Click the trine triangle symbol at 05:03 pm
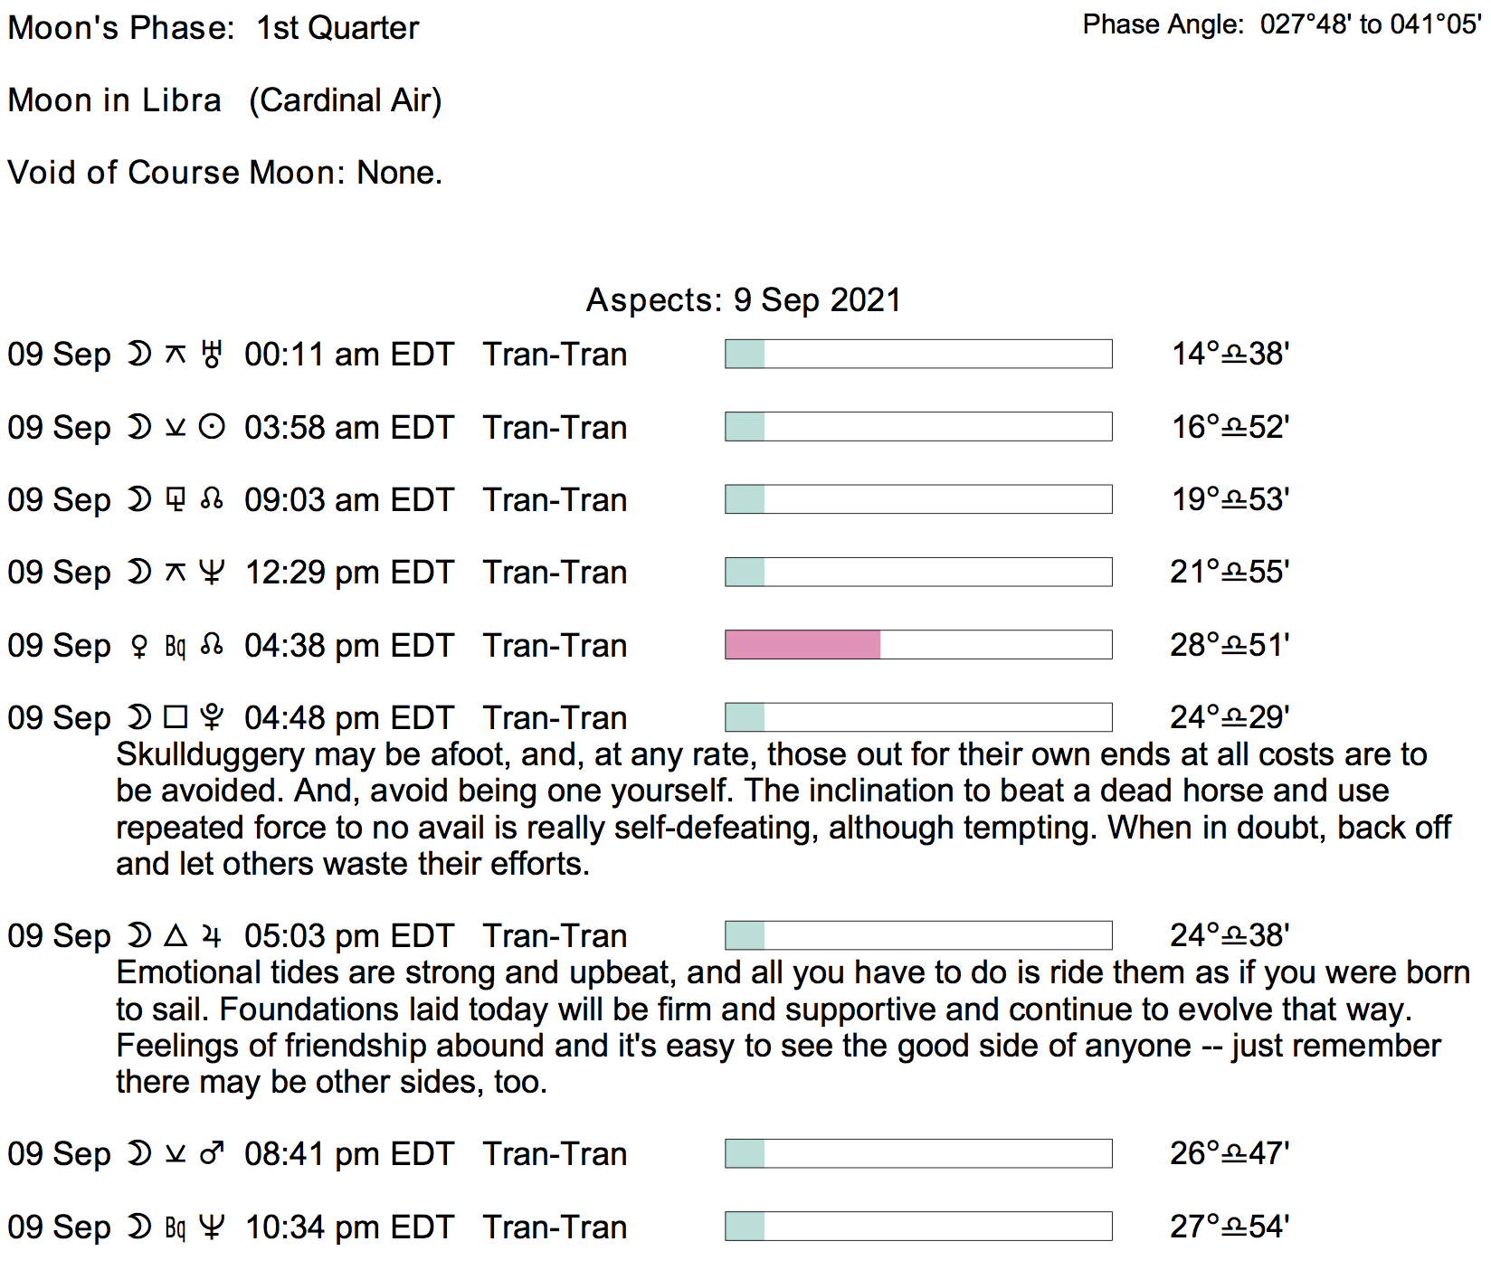The image size is (1491, 1270). pos(176,935)
